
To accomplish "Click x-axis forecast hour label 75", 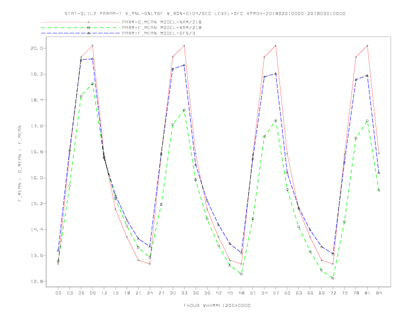I will tap(345, 293).
